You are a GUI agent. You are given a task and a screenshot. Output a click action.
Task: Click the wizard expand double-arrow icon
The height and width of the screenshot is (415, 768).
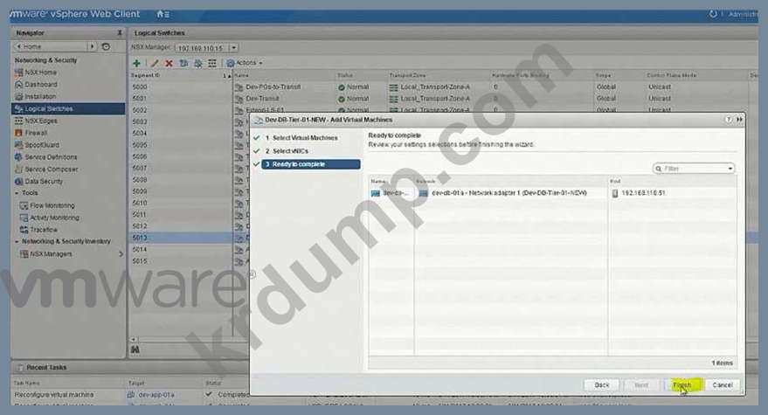(739, 120)
